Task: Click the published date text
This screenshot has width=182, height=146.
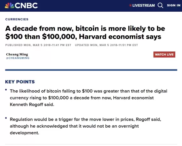Action: click(x=38, y=45)
